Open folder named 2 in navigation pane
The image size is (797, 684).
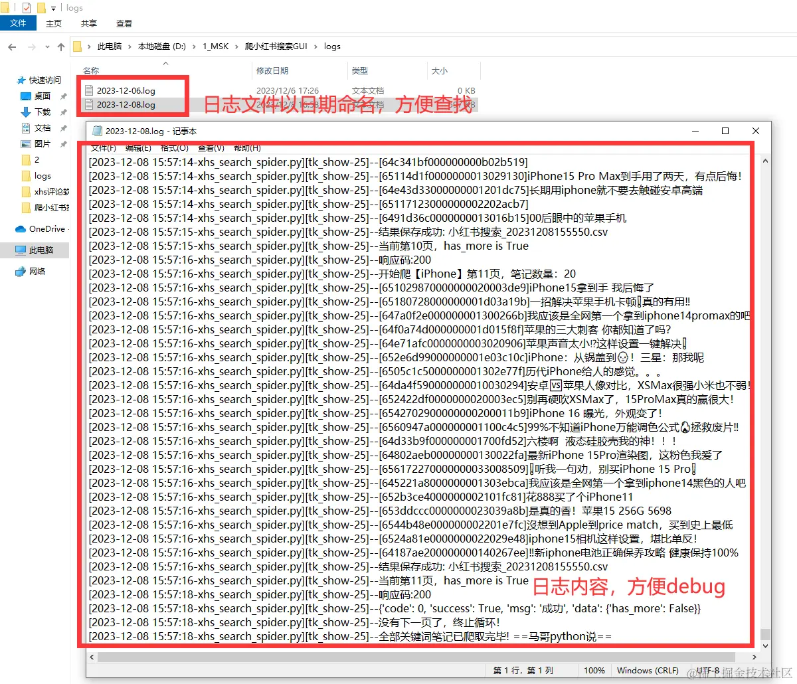37,159
